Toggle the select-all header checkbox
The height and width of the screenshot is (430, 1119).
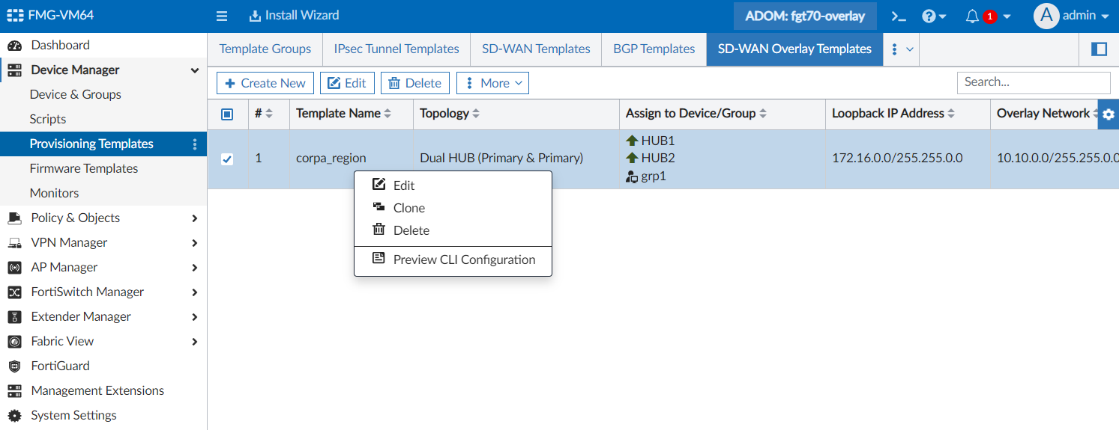(x=227, y=114)
